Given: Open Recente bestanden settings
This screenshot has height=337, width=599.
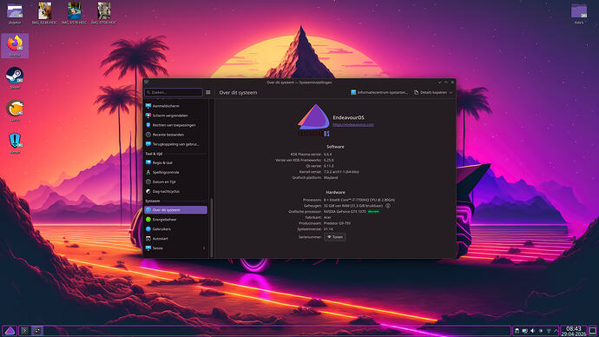Looking at the screenshot, I should click(175, 135).
